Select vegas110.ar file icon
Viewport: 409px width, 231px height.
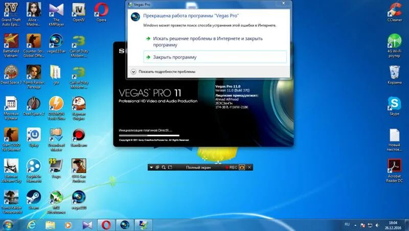click(56, 43)
